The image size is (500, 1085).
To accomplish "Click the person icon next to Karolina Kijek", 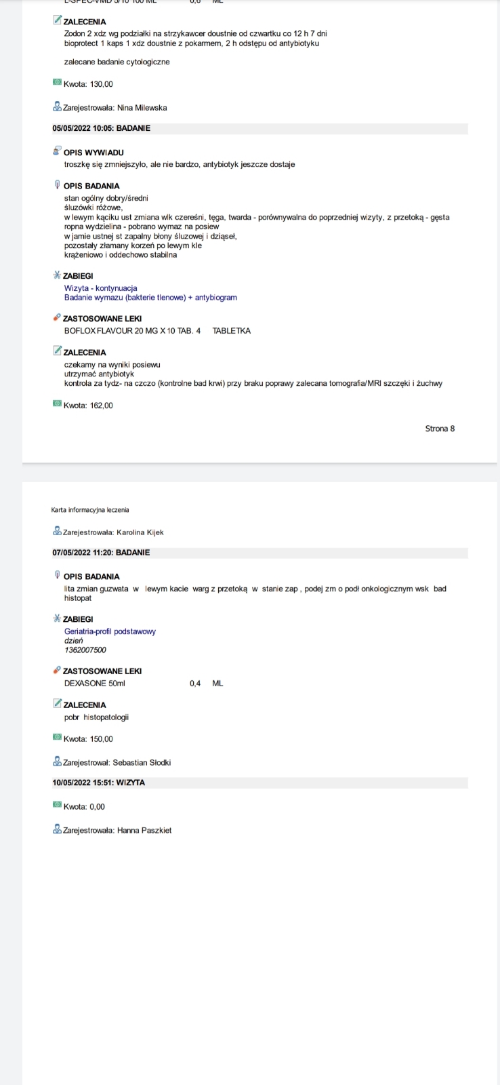I will point(57,532).
